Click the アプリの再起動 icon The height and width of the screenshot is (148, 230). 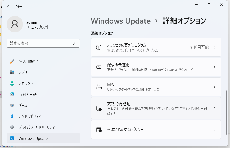[99, 108]
